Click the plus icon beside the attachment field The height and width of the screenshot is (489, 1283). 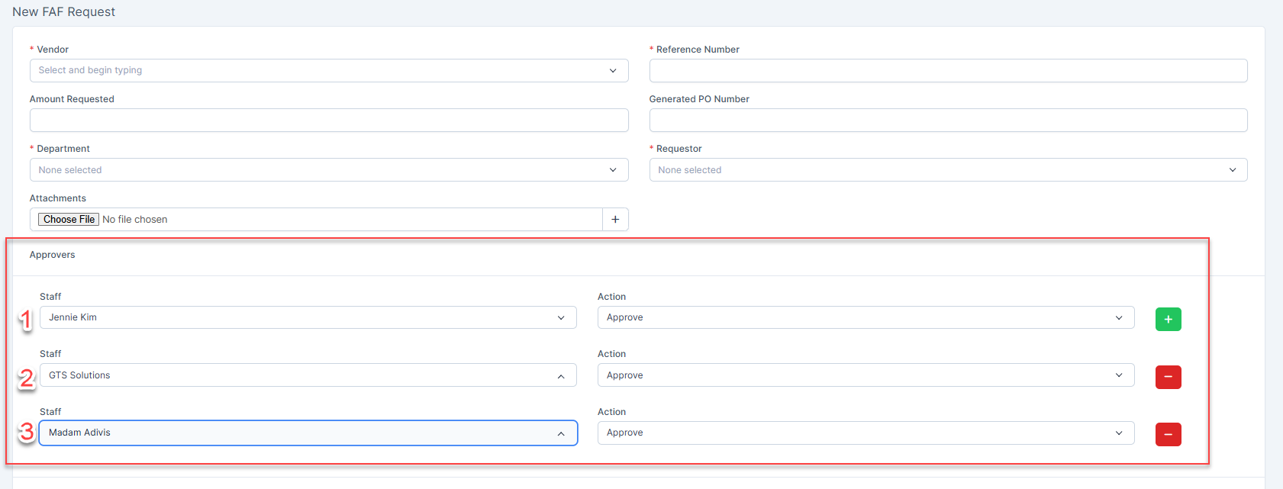(615, 220)
